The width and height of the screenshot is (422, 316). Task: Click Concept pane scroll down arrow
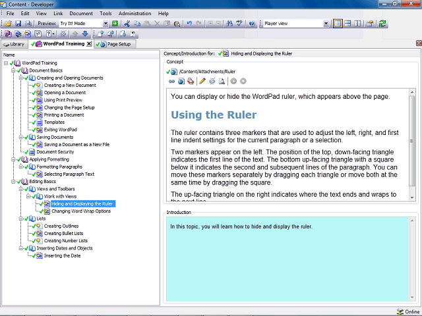(x=411, y=197)
